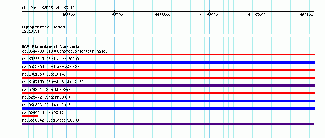Viewport: 325px width, 138px height.
Task: Open the nsv525472 (Shaikh2009) label
Action: 46,97
